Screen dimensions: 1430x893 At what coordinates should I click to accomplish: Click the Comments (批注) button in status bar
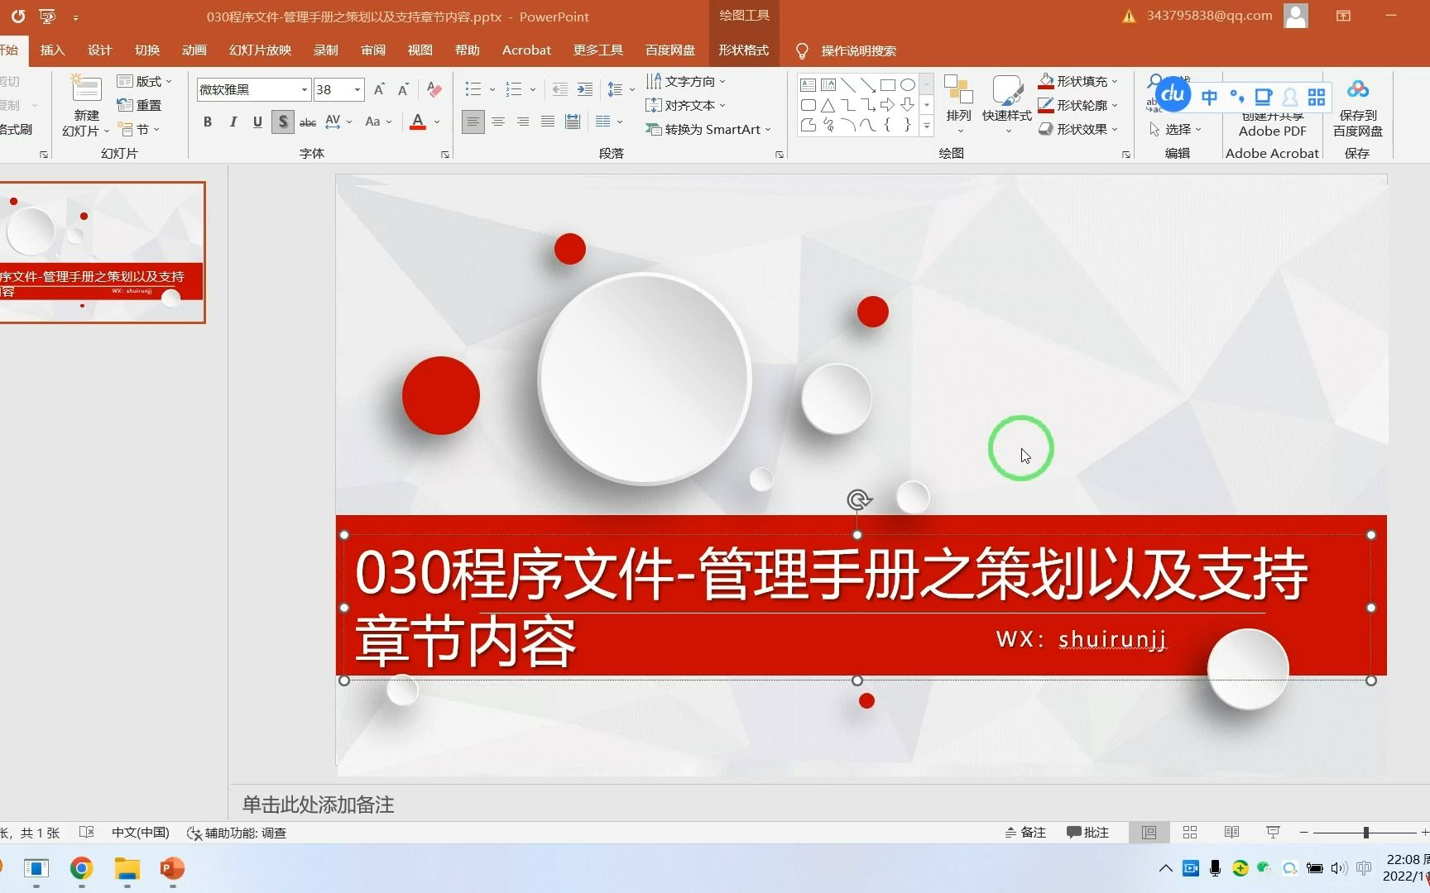[1087, 833]
